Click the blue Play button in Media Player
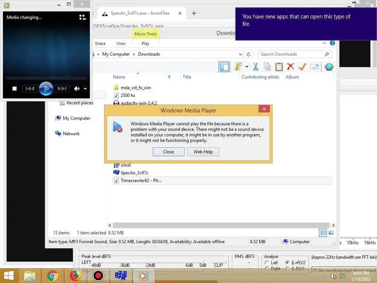The height and width of the screenshot is (283, 377). pyautogui.click(x=46, y=88)
